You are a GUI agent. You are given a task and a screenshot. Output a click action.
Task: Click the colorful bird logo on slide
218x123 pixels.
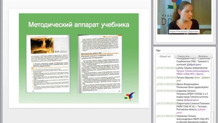[130, 96]
